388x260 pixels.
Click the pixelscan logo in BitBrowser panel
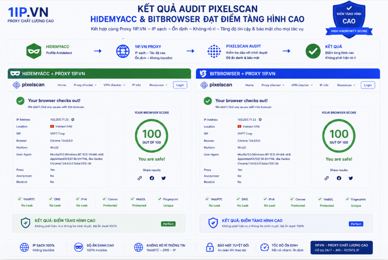coord(216,85)
